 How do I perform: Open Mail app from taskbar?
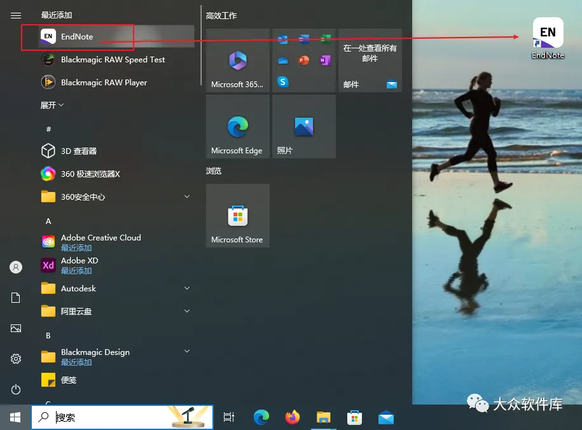[x=386, y=417]
